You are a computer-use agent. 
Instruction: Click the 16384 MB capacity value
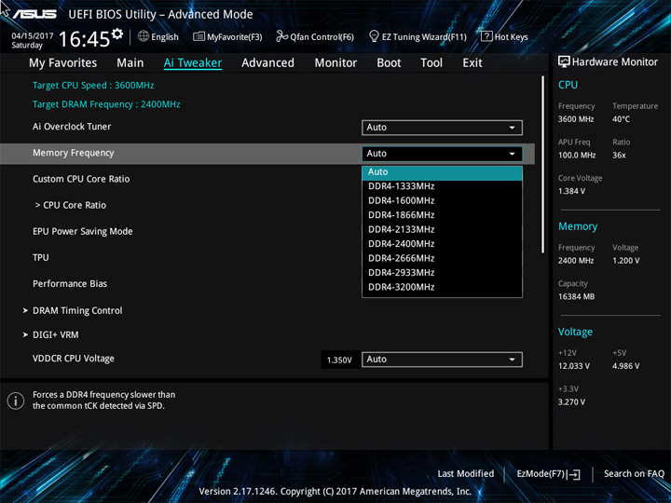(x=576, y=296)
